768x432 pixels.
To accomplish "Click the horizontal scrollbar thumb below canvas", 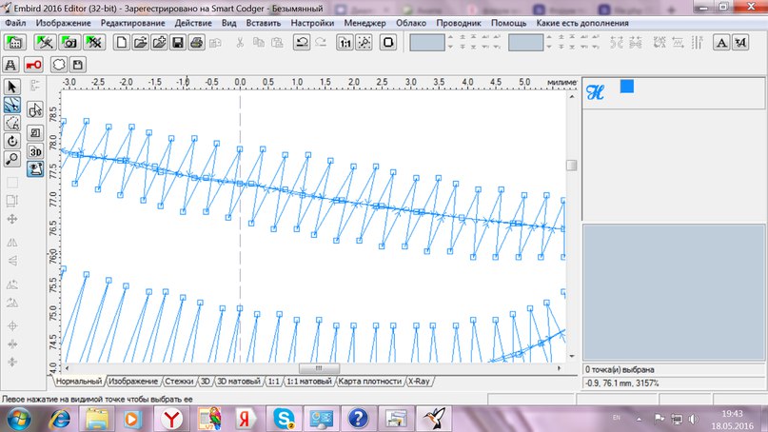I will point(319,368).
